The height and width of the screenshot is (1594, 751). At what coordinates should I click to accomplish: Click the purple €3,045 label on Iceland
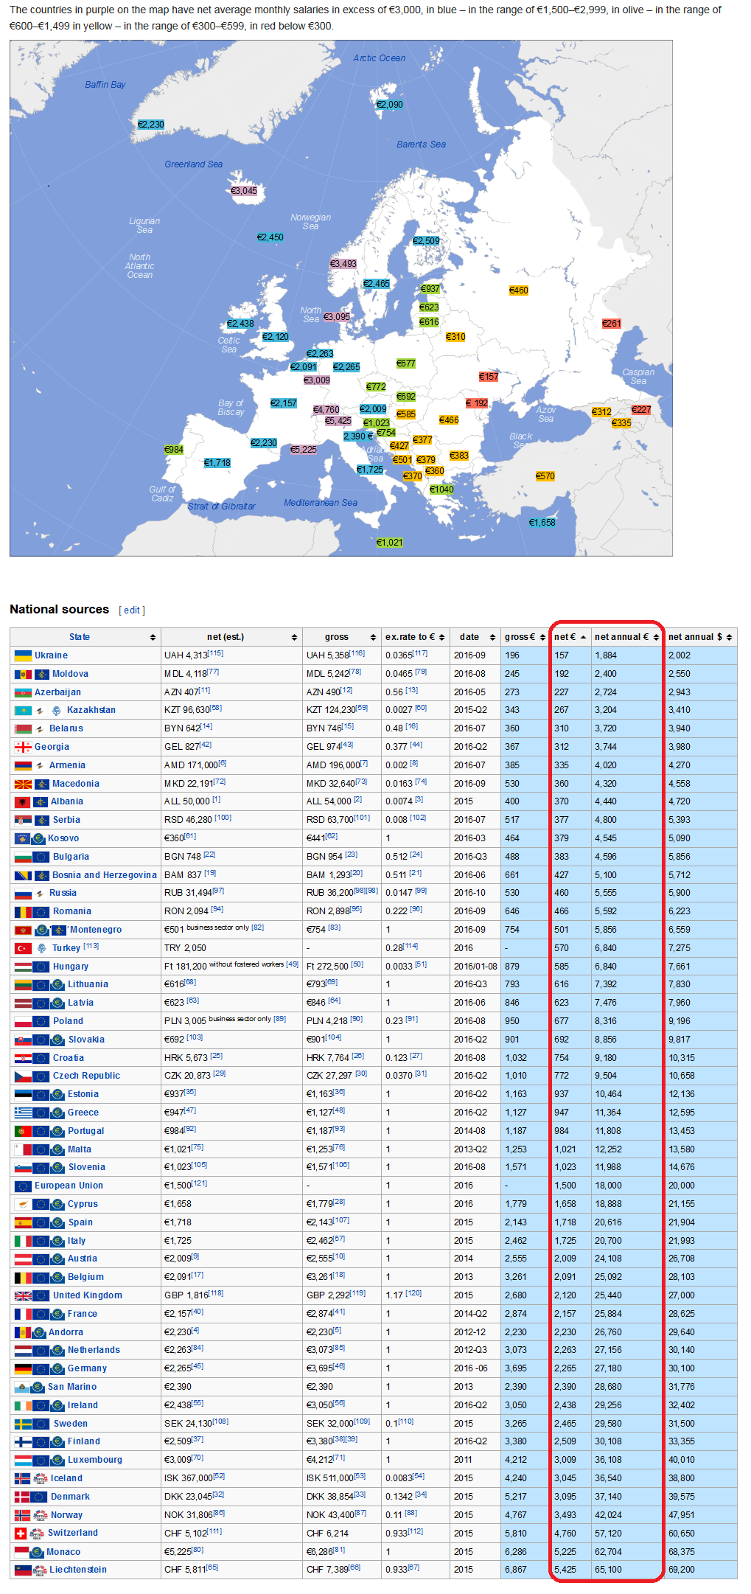pos(244,191)
